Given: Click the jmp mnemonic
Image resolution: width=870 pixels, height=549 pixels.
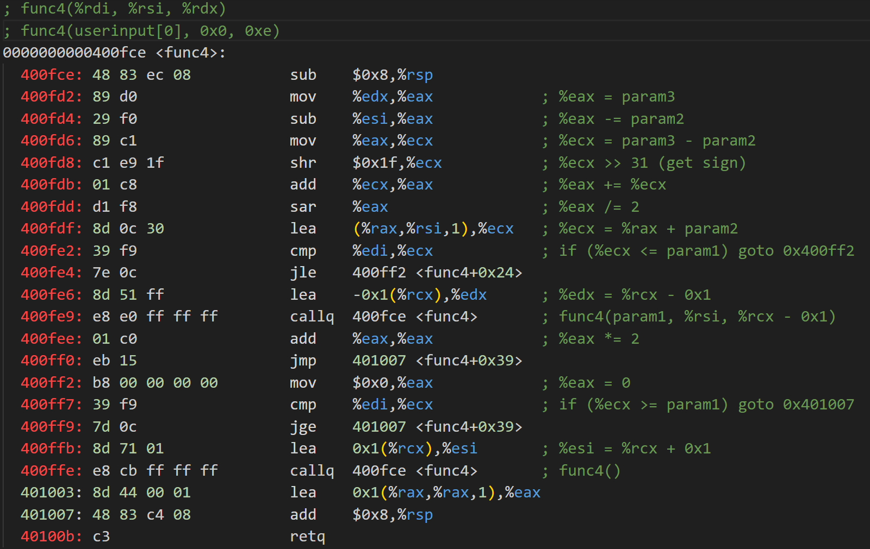Looking at the screenshot, I should click(x=303, y=361).
